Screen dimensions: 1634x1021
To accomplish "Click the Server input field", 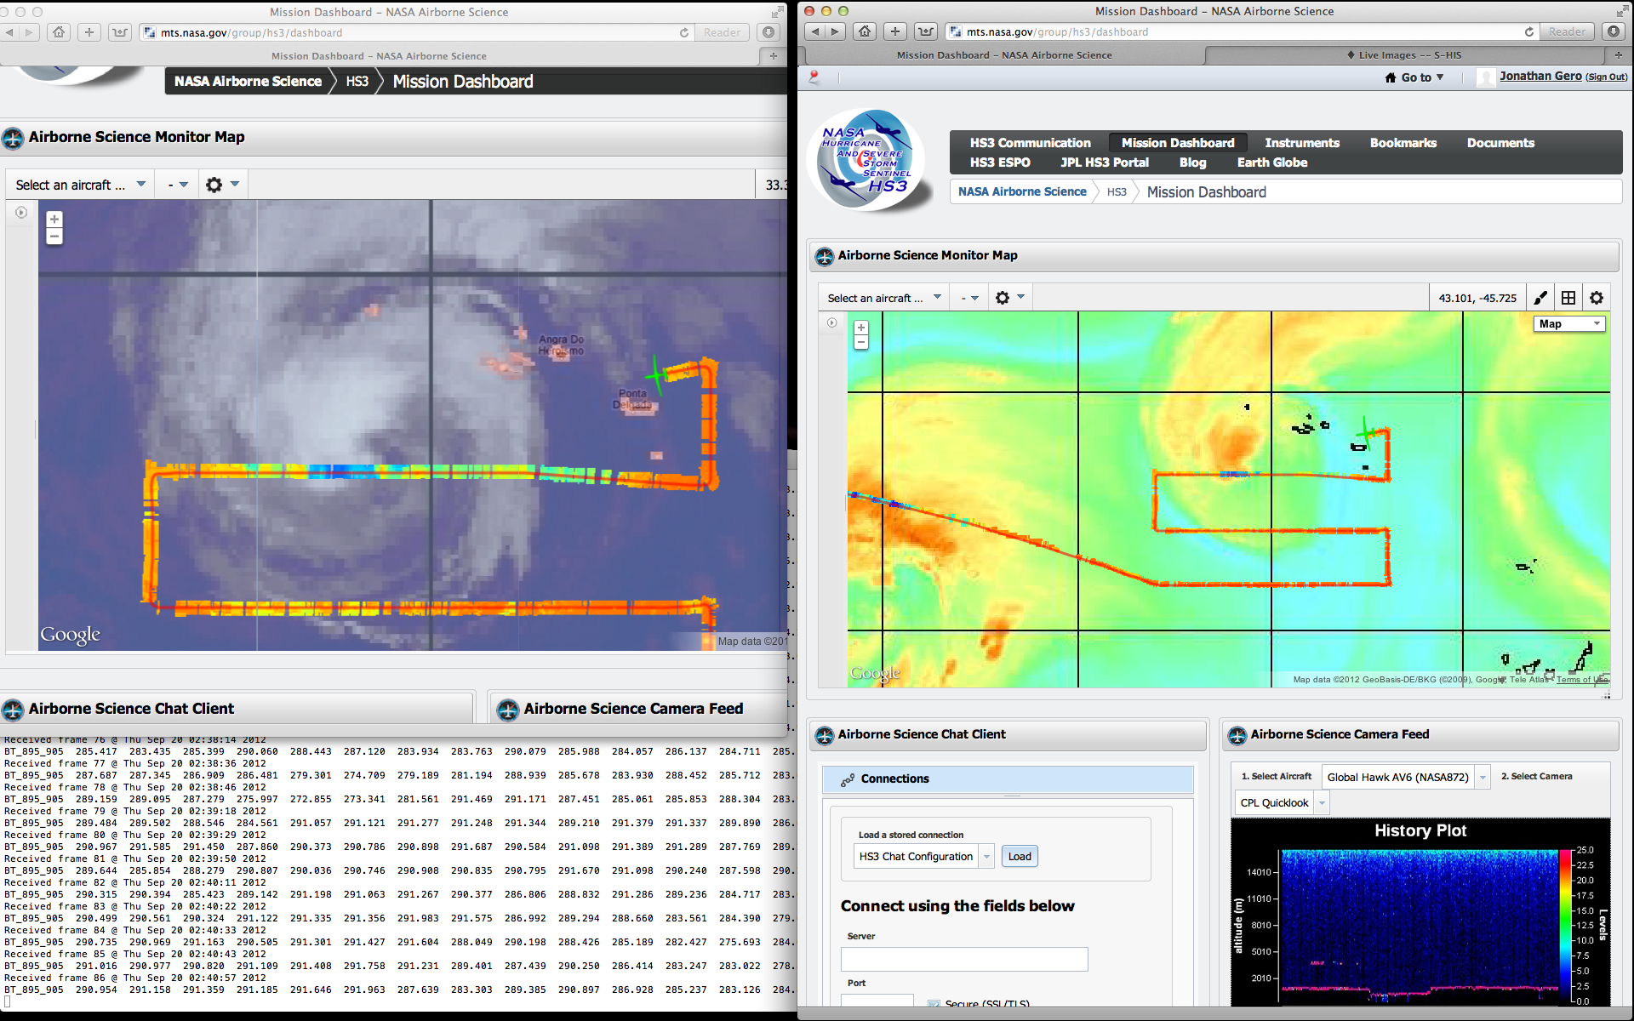I will pos(963,959).
